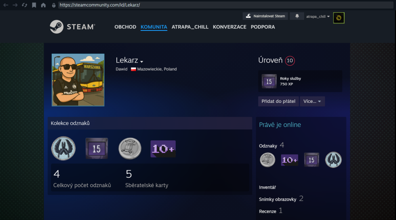Open the 15 years badge under Odznaky
396x220 pixels.
311,160
